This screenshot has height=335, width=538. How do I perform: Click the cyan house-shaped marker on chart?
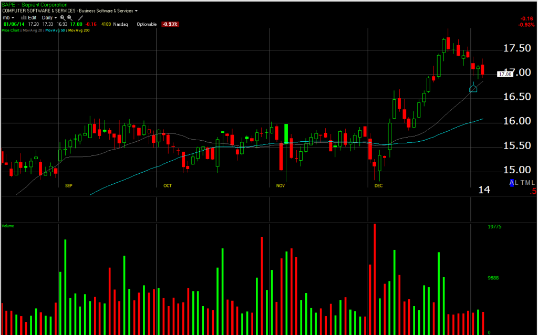[x=473, y=88]
